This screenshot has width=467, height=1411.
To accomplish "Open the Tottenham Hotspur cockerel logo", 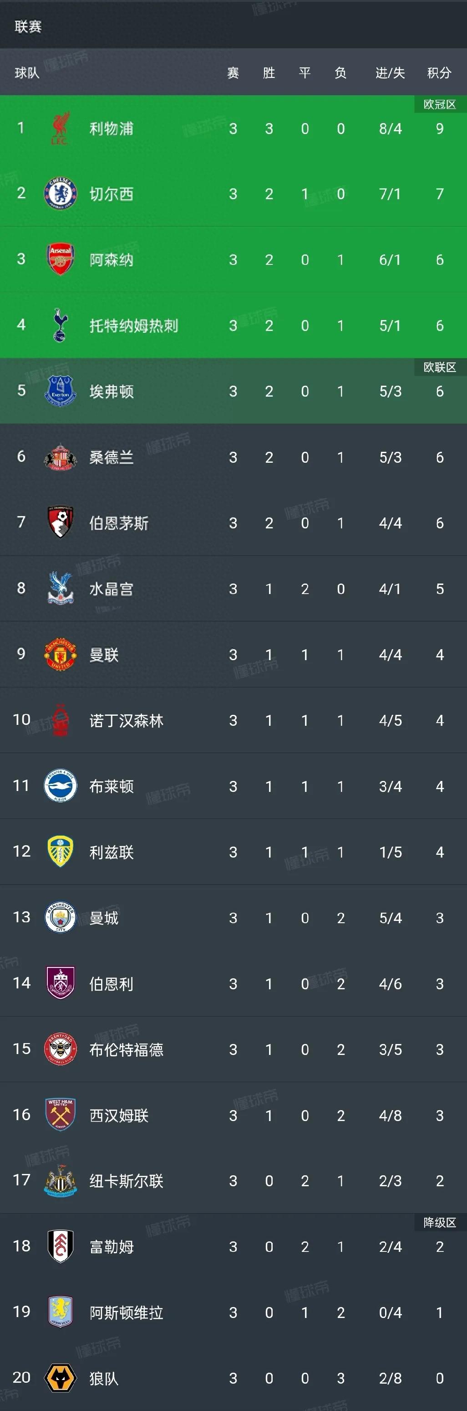I will pyautogui.click(x=60, y=326).
